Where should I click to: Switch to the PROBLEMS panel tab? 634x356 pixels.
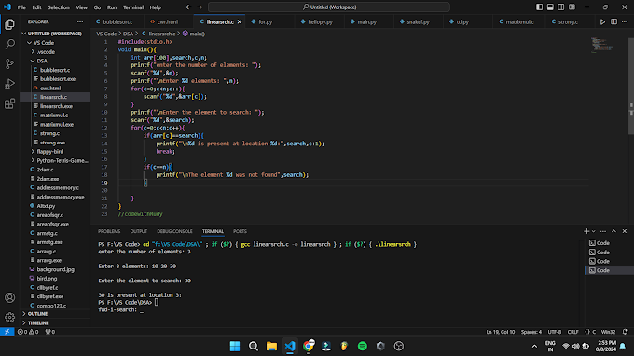tap(109, 231)
